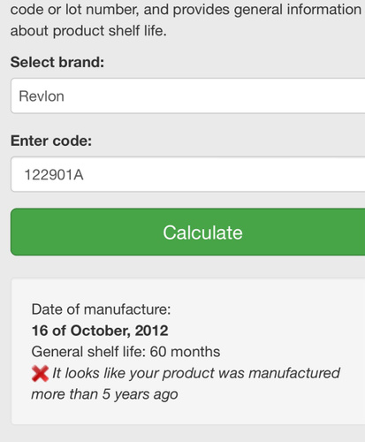This screenshot has height=442, width=365.
Task: Click the Revlon brand value
Action: 42,96
